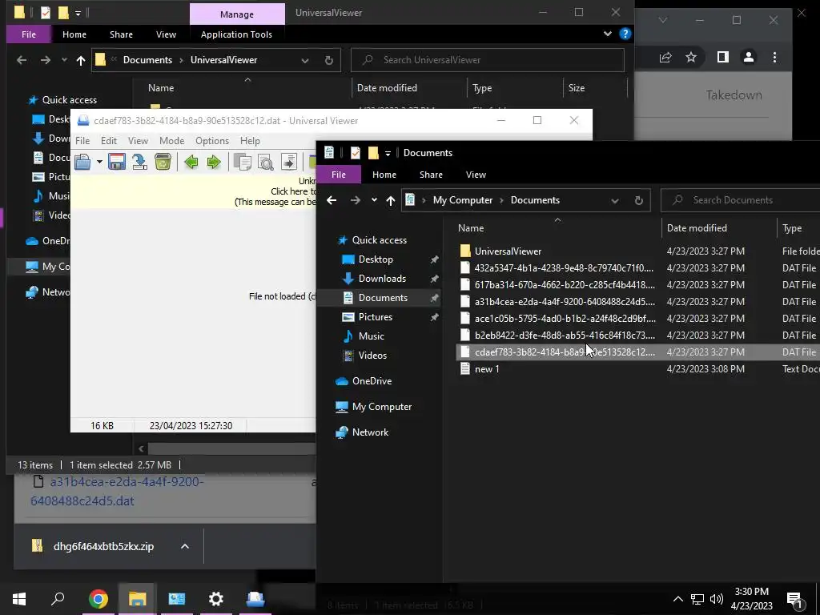The image size is (820, 615).
Task: Open Help menu in Universal Viewer
Action: coord(250,141)
